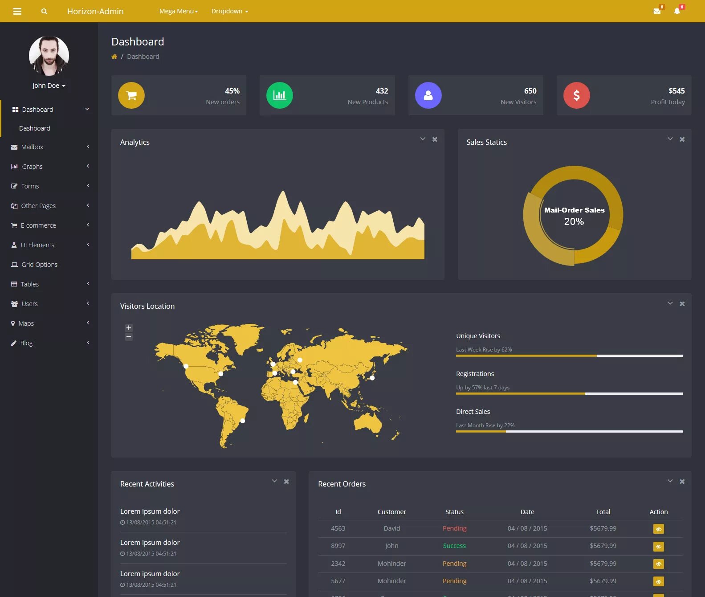Expand the Tables sidebar menu
The height and width of the screenshot is (597, 705).
(49, 284)
